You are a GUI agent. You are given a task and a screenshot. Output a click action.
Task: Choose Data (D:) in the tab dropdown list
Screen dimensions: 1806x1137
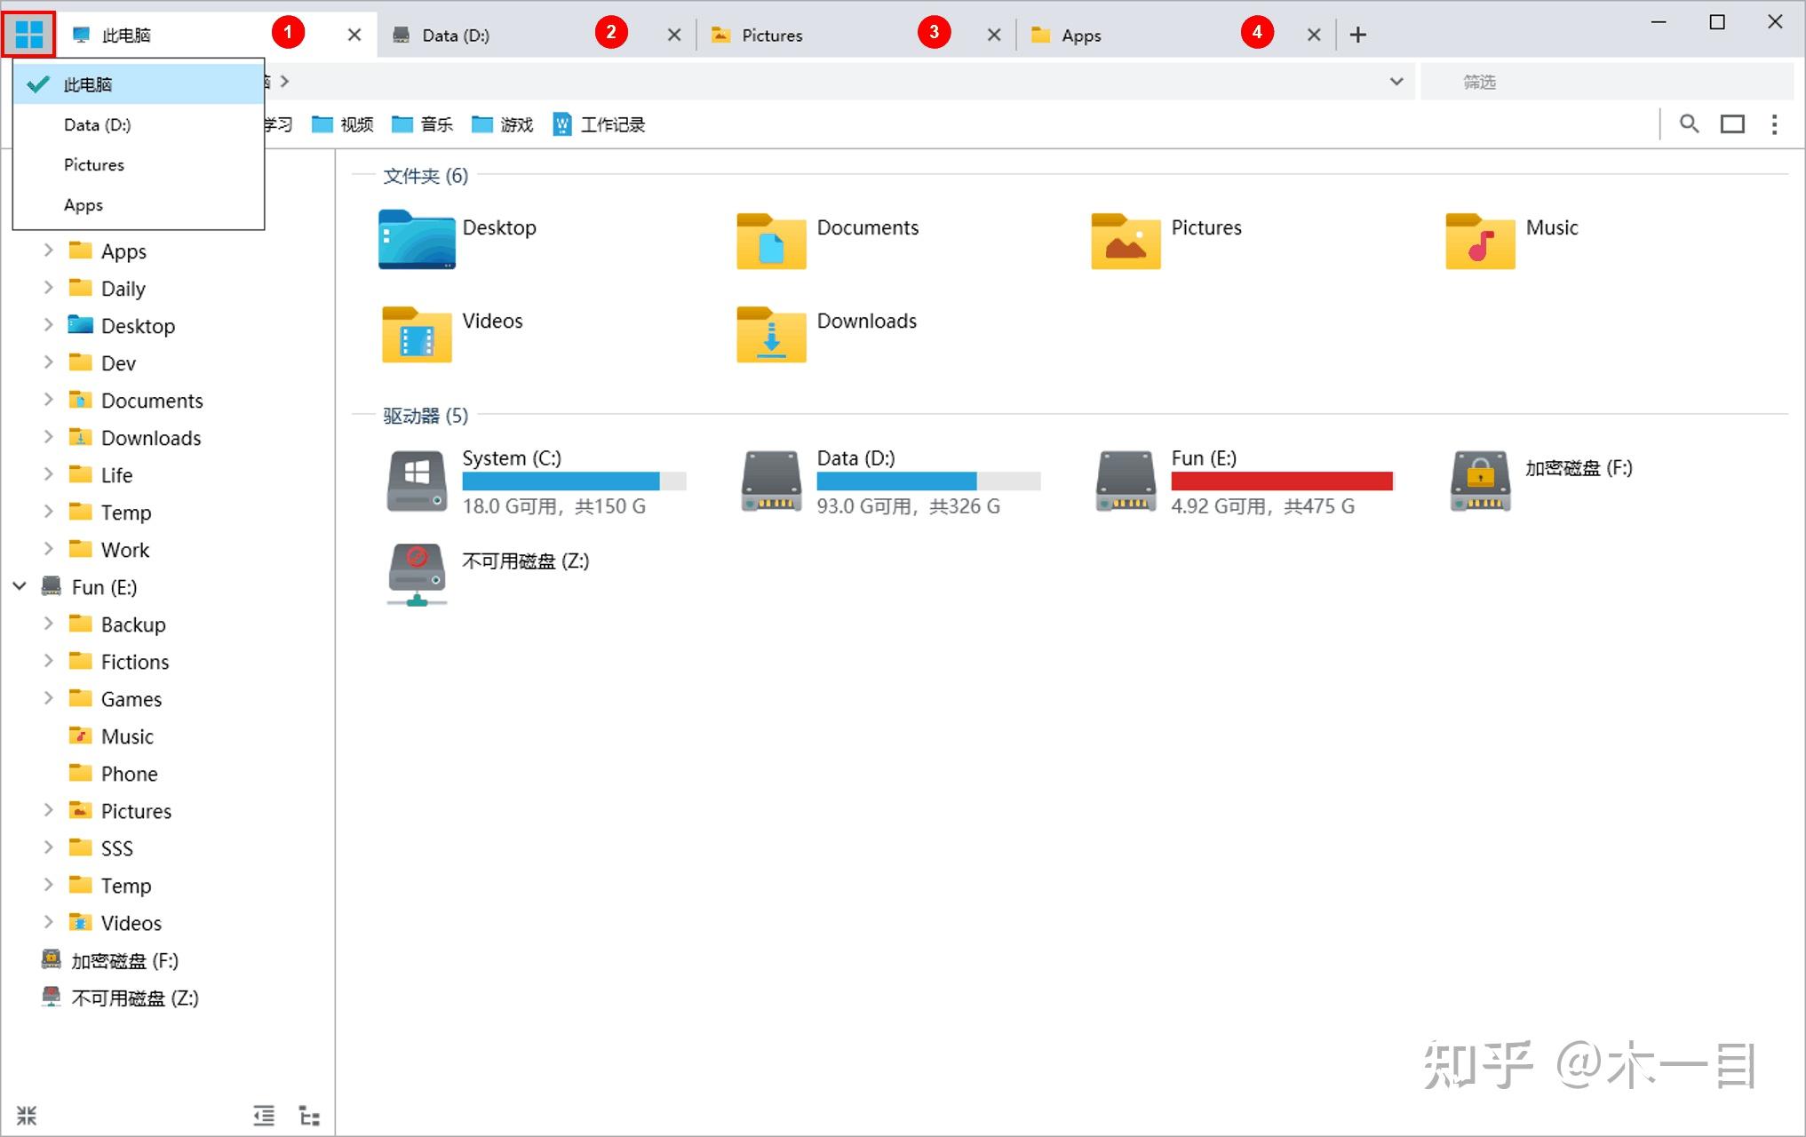tap(139, 124)
